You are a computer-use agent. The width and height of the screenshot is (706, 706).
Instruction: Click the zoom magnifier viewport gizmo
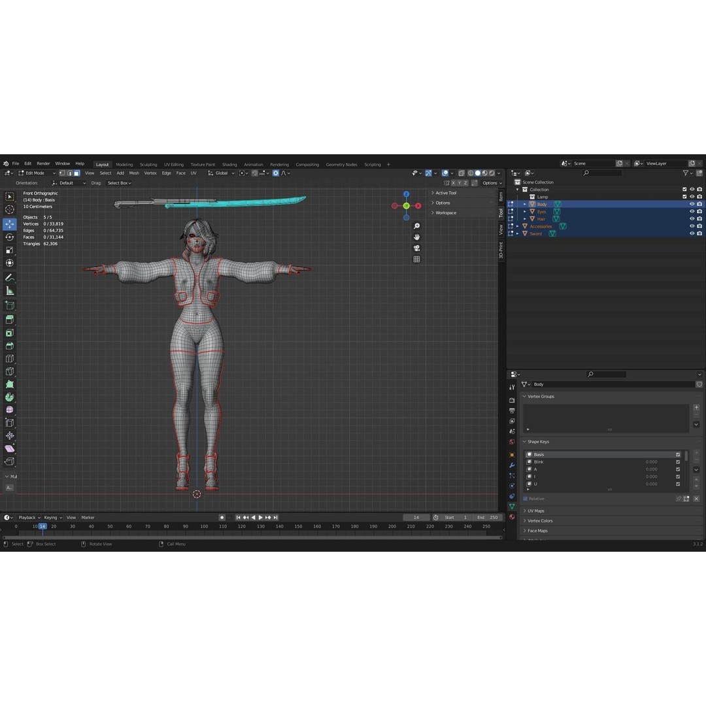417,226
